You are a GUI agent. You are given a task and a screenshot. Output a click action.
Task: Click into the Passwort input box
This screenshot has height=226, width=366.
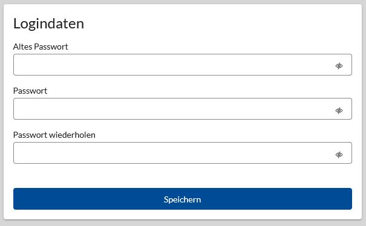coord(183,109)
